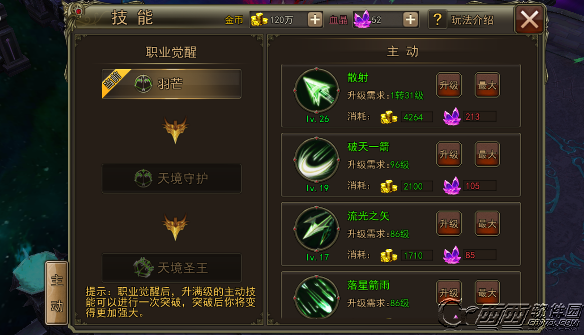Click the gold coin stack icon in the top bar
Viewport: 584px width, 335px height.
tap(259, 20)
